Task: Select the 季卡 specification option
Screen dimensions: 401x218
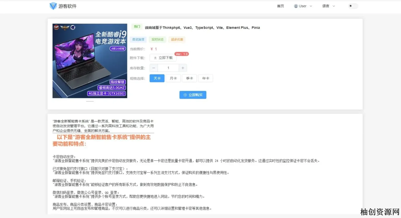Action: tap(190, 78)
